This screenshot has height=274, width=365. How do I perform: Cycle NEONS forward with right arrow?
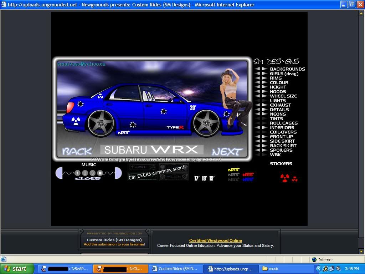(x=265, y=114)
